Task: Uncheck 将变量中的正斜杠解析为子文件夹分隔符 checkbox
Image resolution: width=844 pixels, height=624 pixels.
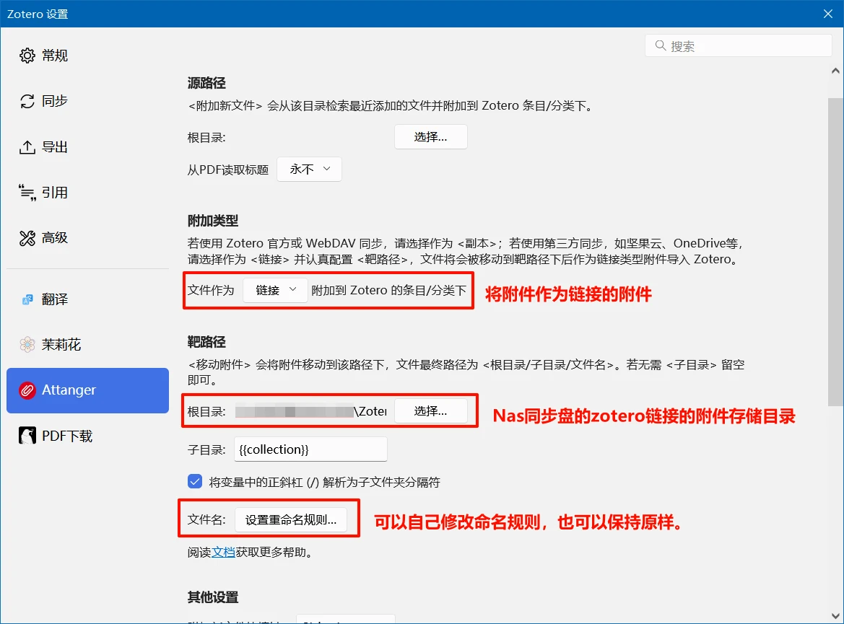Action: 195,481
